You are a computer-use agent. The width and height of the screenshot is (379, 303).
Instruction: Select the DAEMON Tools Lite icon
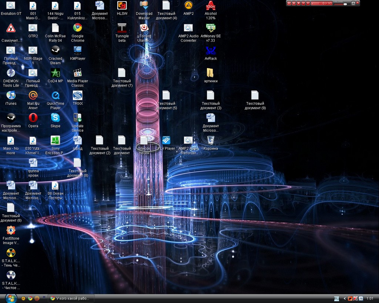pos(11,73)
